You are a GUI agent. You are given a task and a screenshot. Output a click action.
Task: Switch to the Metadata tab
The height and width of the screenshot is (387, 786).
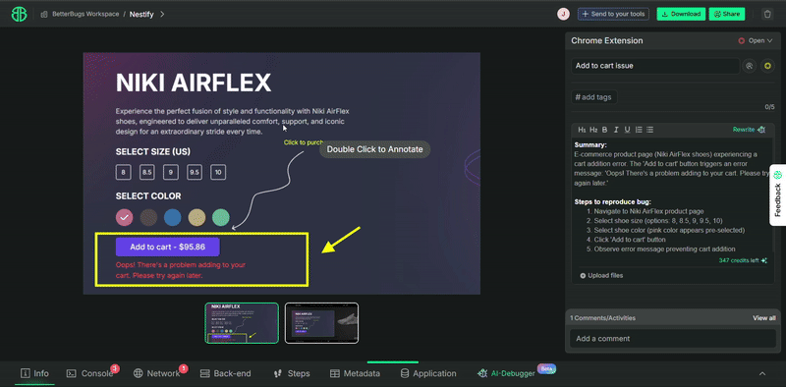coord(355,373)
